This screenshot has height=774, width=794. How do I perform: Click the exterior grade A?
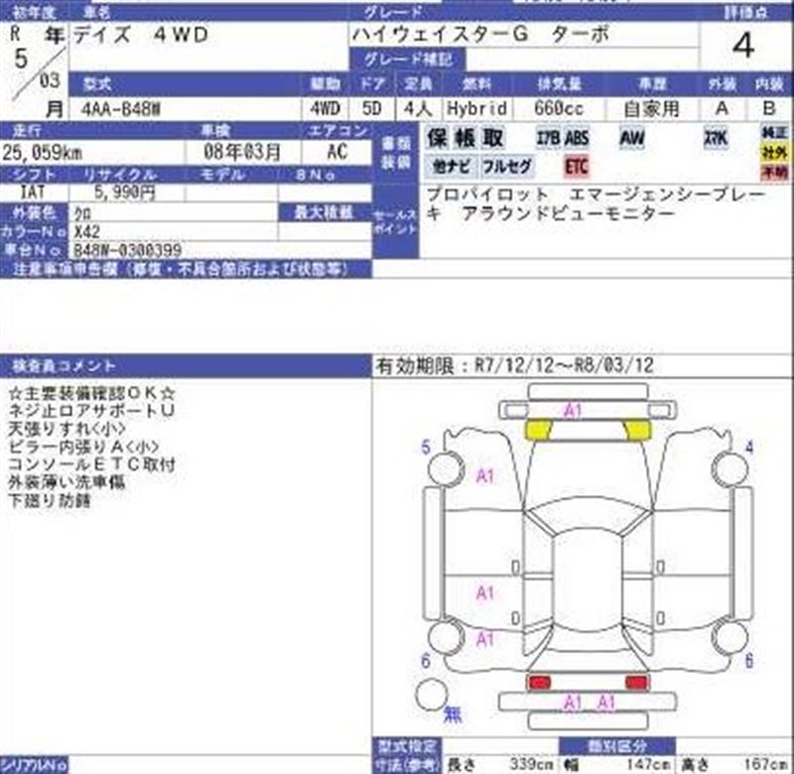(x=722, y=108)
